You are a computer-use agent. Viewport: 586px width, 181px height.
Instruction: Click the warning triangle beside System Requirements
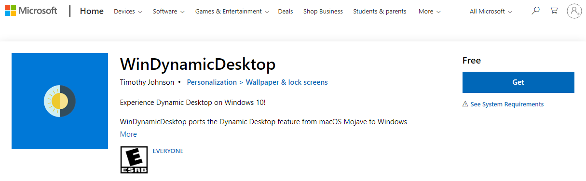[x=465, y=104]
